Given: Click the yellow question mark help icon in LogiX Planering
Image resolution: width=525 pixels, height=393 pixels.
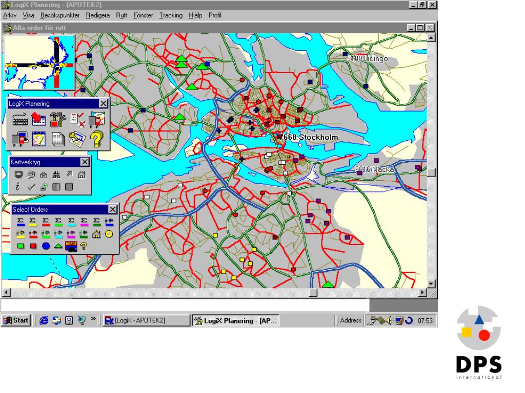Looking at the screenshot, I should (96, 139).
